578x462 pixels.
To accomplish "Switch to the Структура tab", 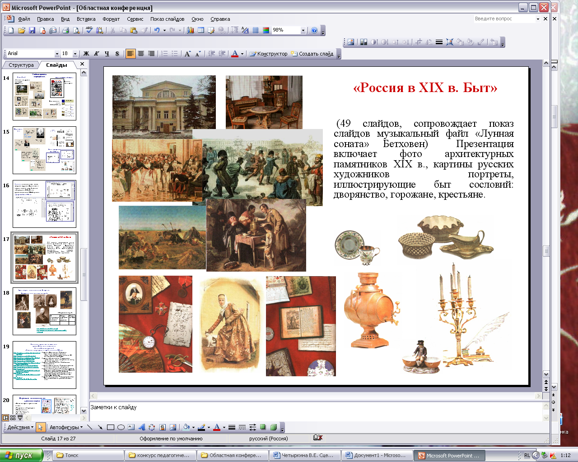I will [21, 65].
